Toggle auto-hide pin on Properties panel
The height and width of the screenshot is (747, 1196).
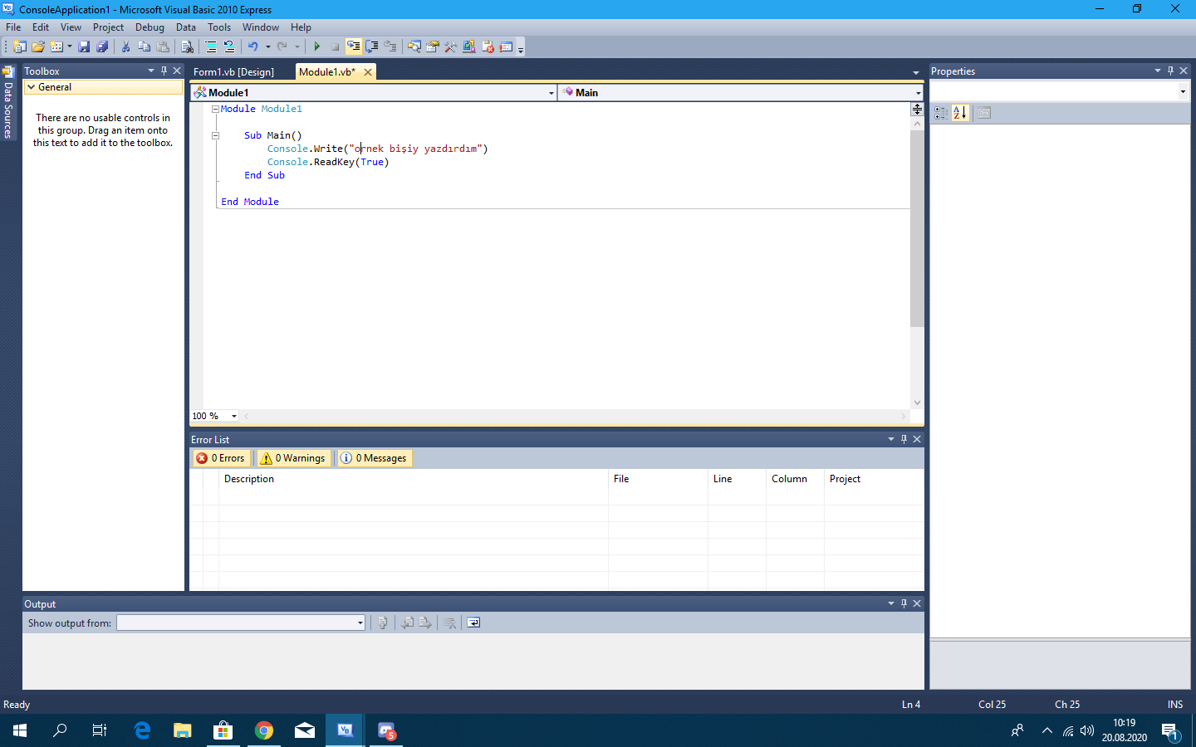tap(1170, 71)
